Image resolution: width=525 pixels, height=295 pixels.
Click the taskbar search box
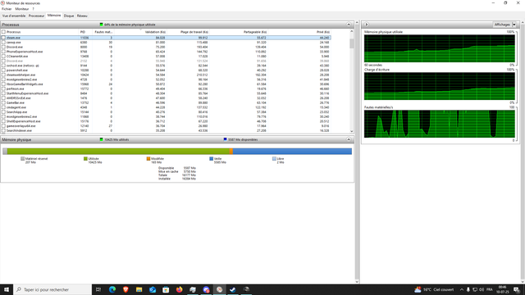52,289
